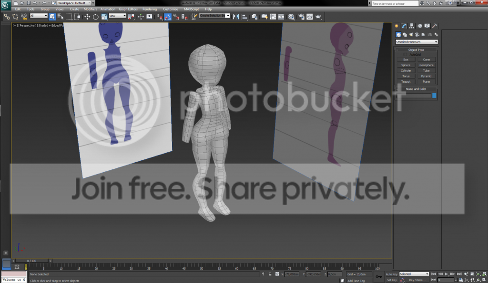Open Select by Name tool
488x283 pixels.
tap(61, 17)
